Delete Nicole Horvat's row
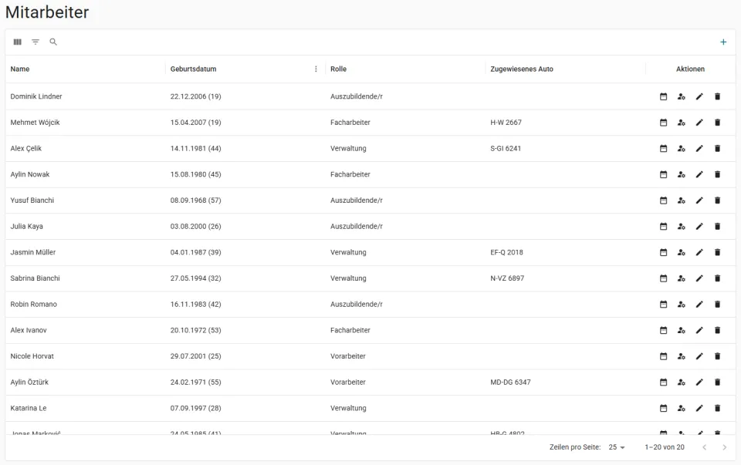The height and width of the screenshot is (465, 741). click(717, 356)
